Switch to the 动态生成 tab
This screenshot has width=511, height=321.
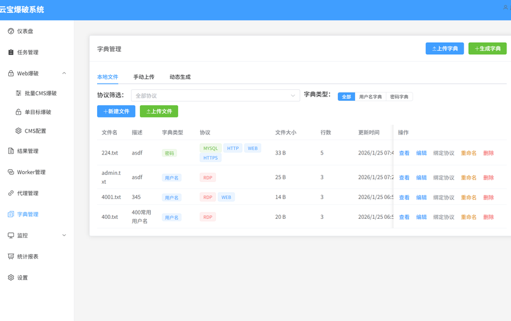point(180,77)
